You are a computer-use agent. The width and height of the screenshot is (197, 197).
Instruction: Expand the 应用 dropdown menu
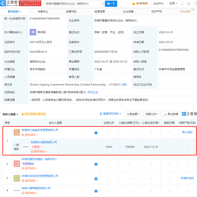(173, 3)
